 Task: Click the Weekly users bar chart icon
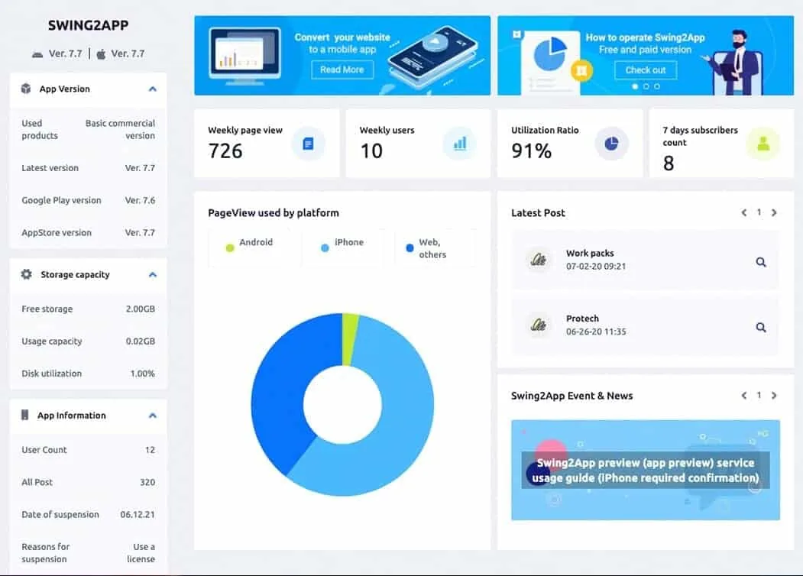tap(459, 144)
